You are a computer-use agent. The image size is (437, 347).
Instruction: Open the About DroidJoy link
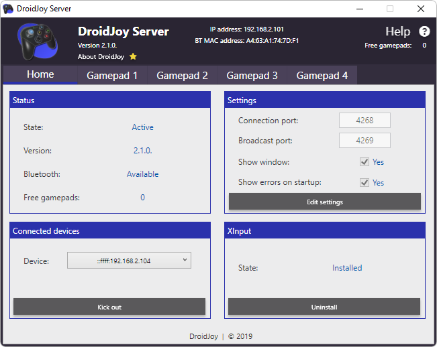pyautogui.click(x=101, y=57)
